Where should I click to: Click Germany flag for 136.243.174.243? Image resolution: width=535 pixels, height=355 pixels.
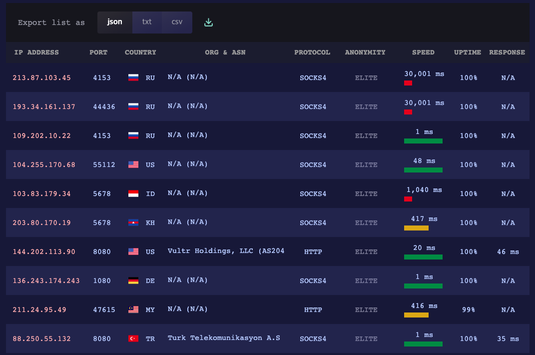point(133,281)
